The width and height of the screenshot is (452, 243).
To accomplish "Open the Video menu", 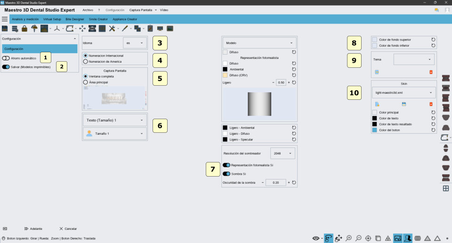I will point(164,10).
